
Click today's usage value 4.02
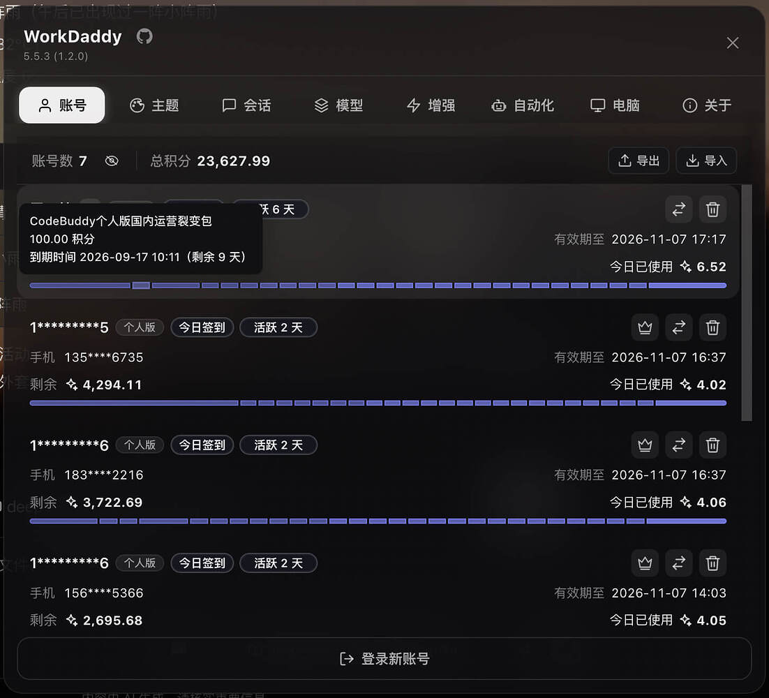click(x=711, y=385)
